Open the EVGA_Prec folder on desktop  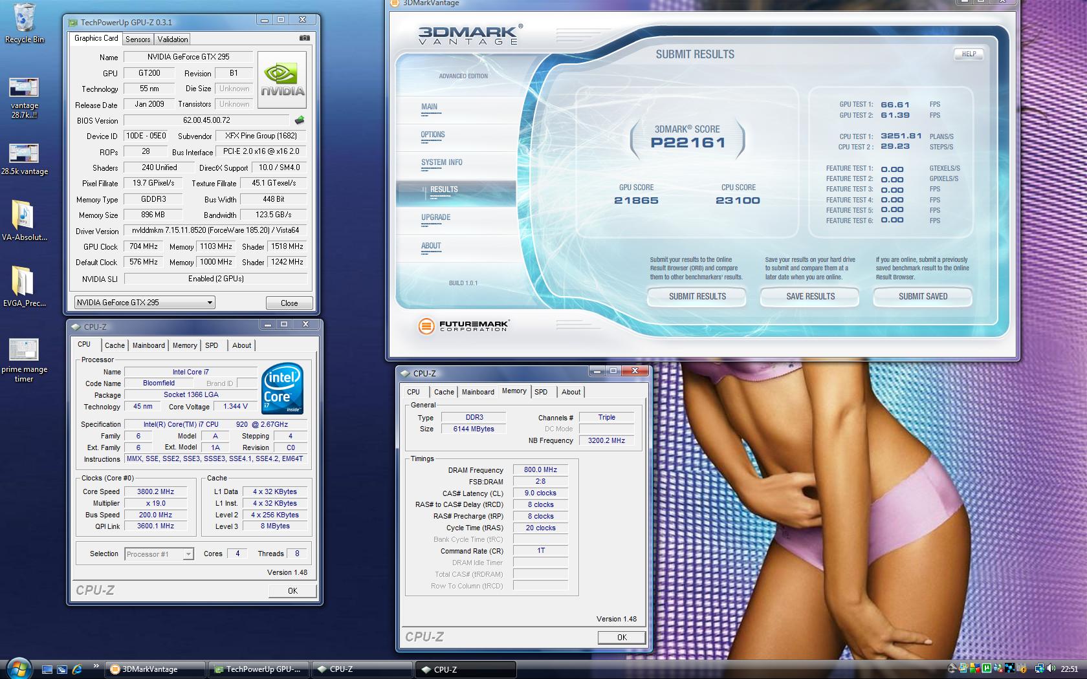(24, 286)
